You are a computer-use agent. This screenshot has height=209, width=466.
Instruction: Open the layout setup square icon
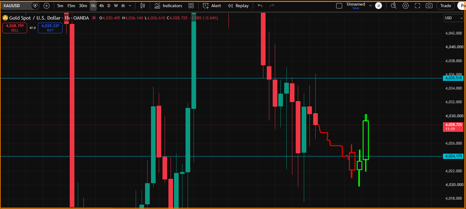pyautogui.click(x=339, y=6)
